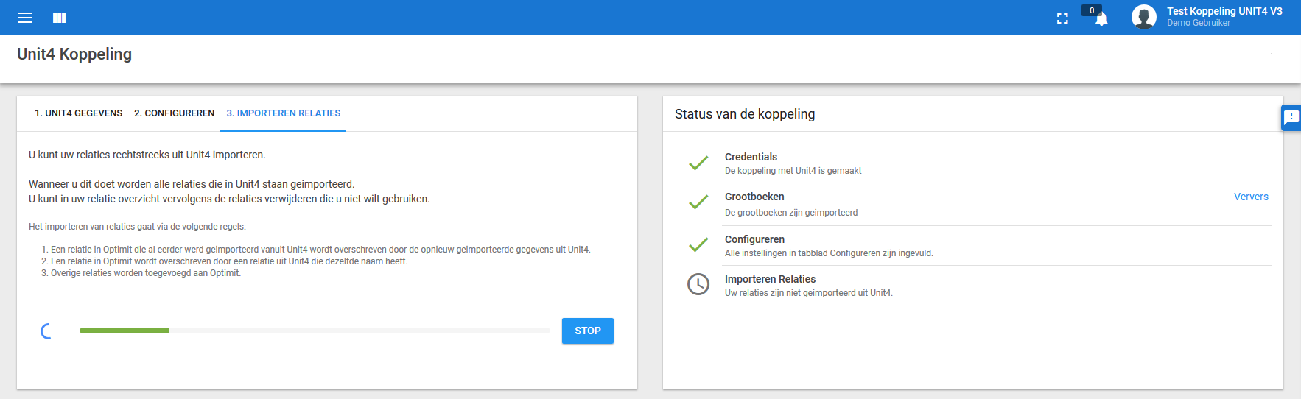Click the loading spinner beside the progress bar
Screen dimensions: 1301x399
(46, 331)
